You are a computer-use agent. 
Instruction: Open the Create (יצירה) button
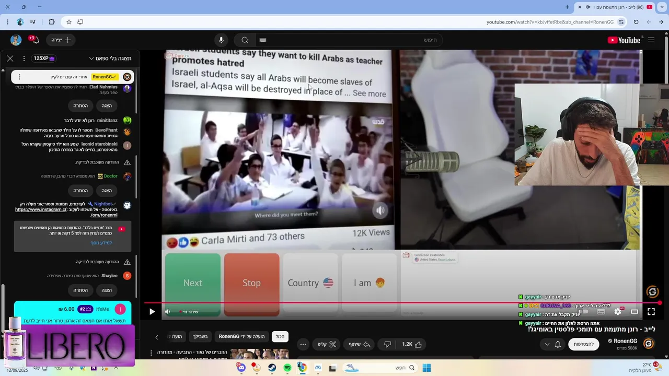click(61, 40)
